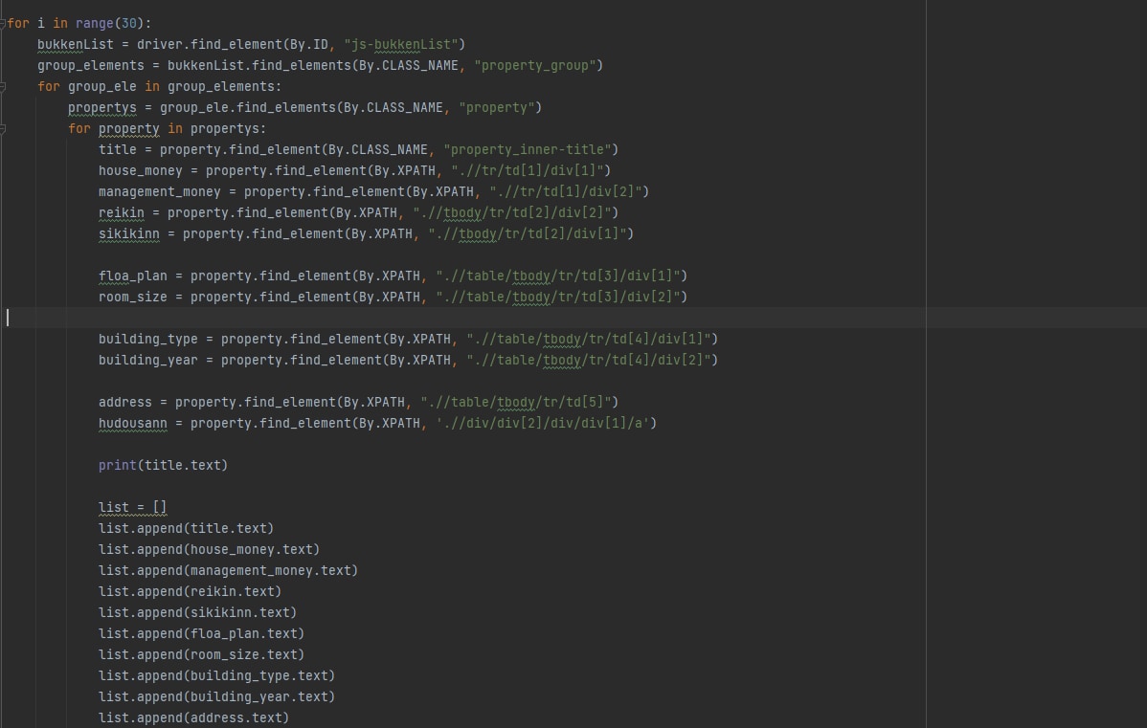Click the line list.append(sikikinn.text)
1147x728 pixels.
click(x=197, y=613)
